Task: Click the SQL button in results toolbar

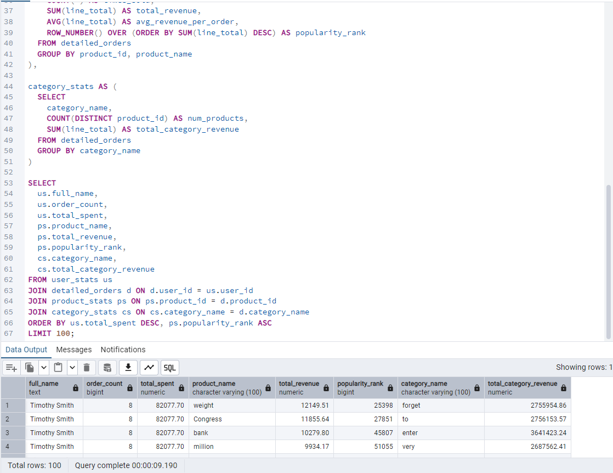Action: click(x=169, y=368)
